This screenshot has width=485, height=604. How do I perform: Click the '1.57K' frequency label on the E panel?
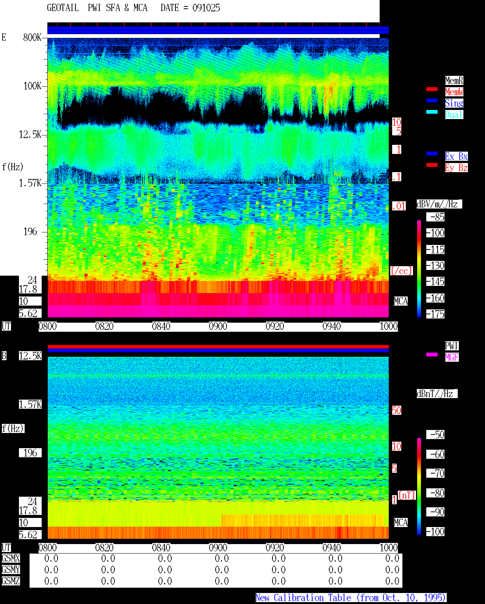coord(30,183)
